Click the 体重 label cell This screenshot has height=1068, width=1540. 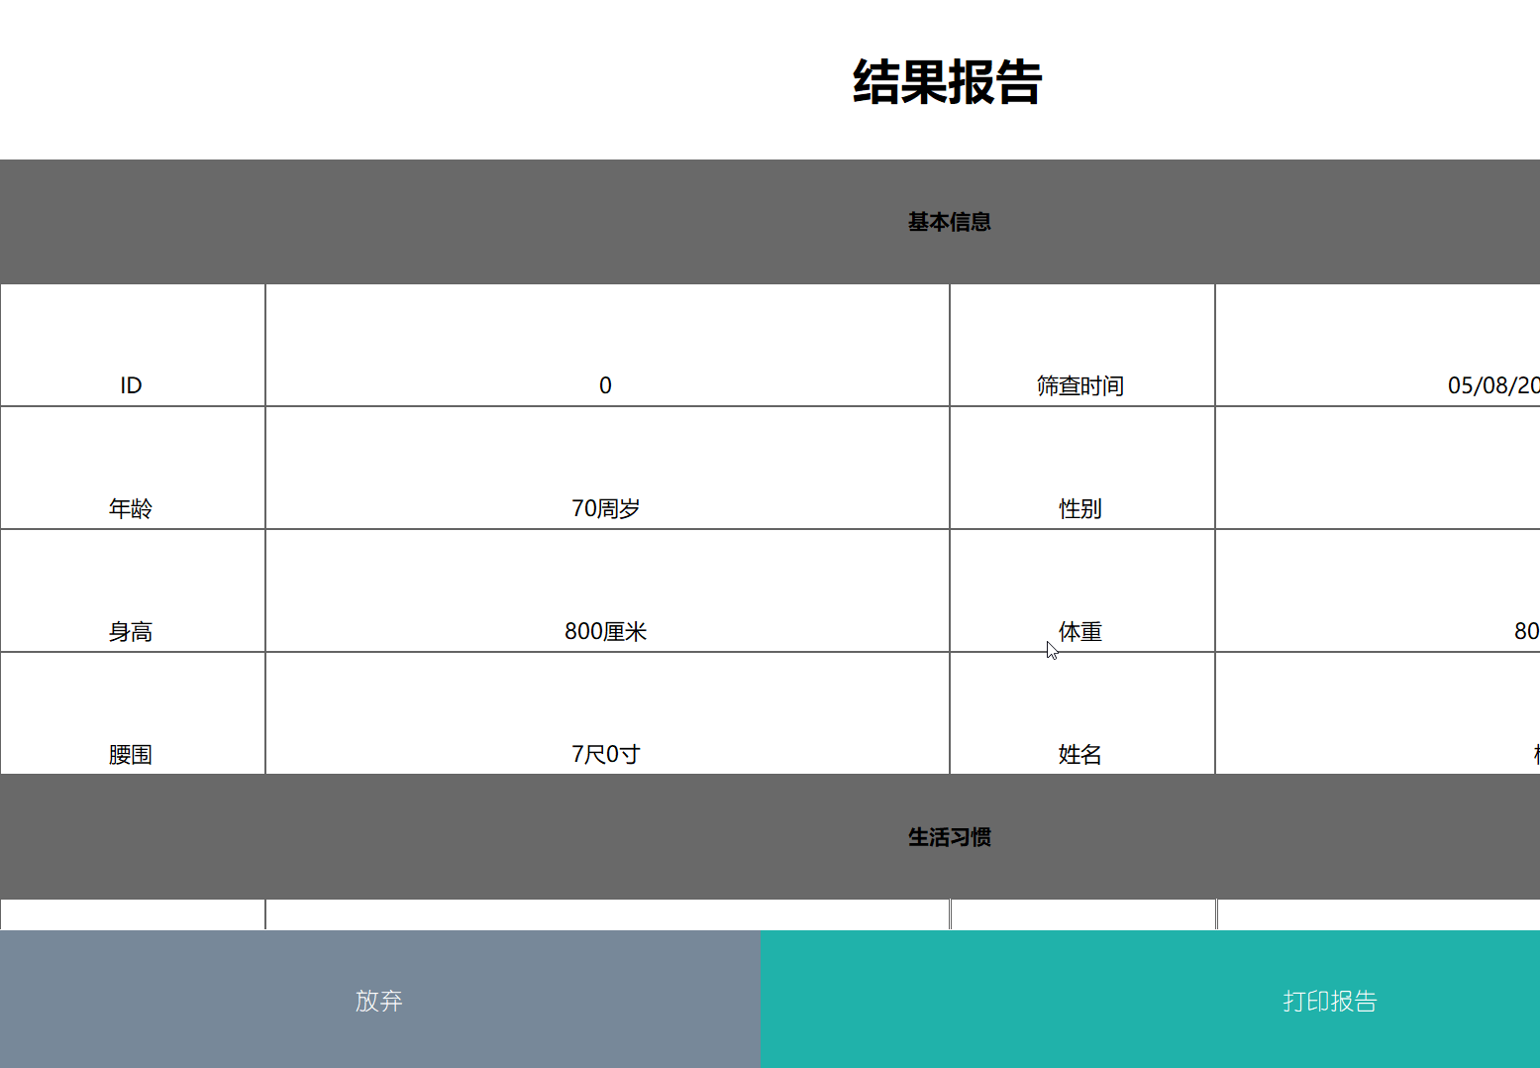(1082, 590)
